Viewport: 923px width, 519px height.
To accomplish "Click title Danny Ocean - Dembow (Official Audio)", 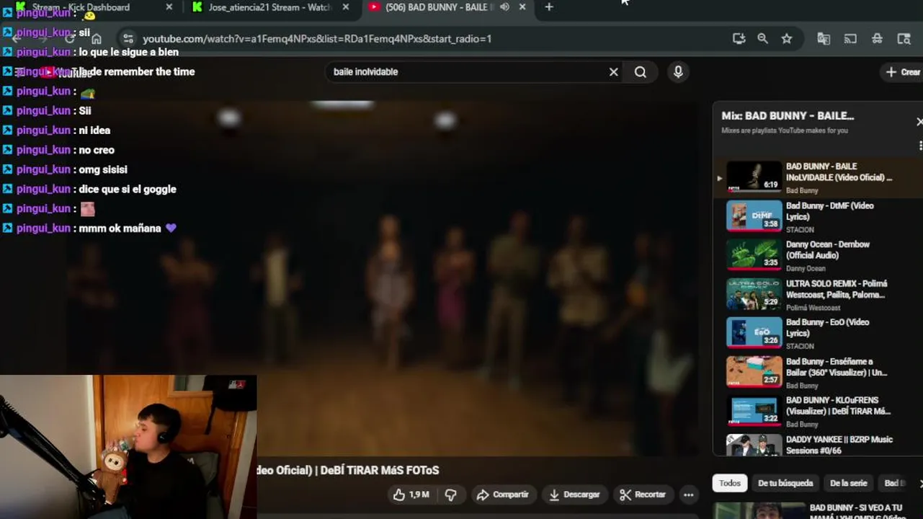I will tap(828, 250).
